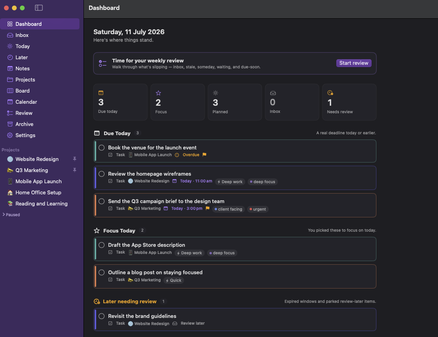Click the Review checklist icon in sidebar
Screen dimensions: 438x337
(x=10, y=113)
